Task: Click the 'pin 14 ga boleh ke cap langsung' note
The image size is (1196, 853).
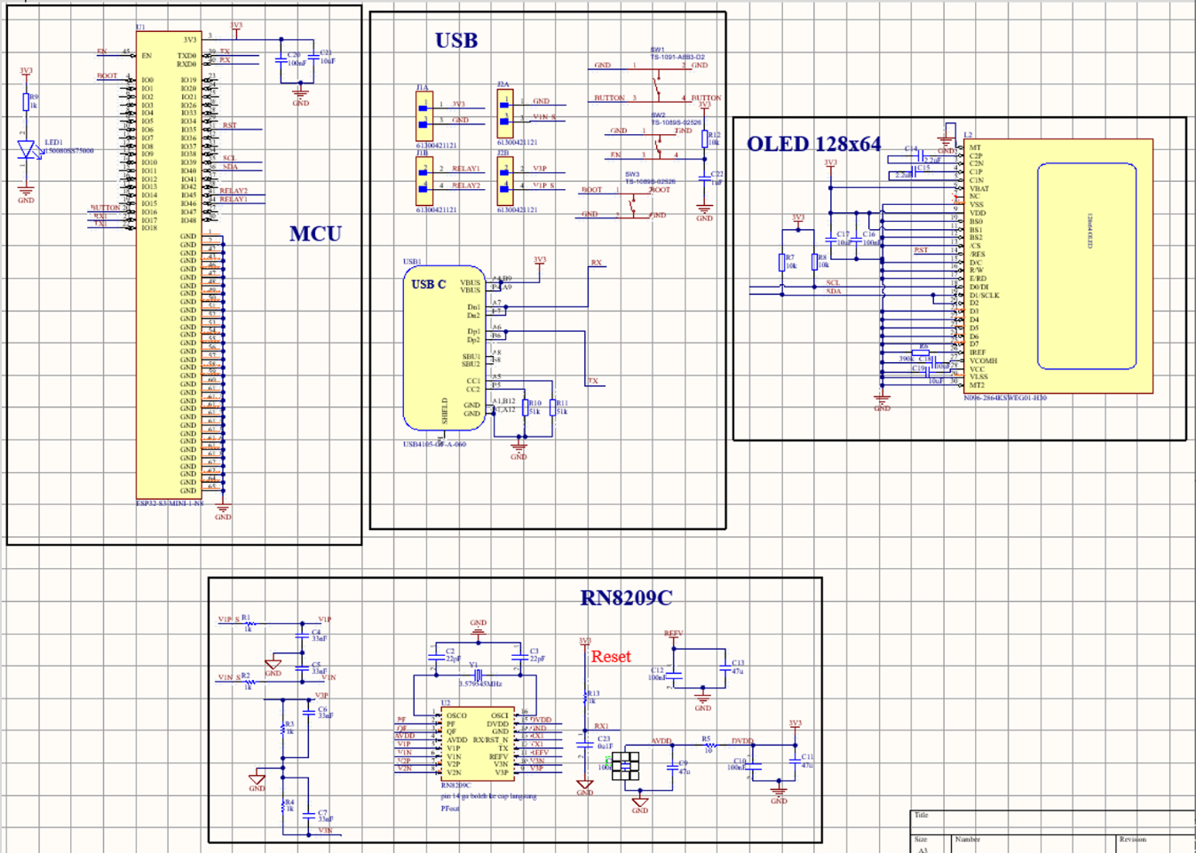Action: [489, 796]
